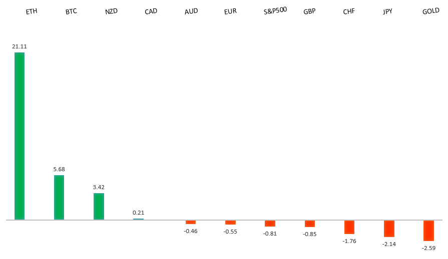Click the GOLD axis label

point(430,11)
